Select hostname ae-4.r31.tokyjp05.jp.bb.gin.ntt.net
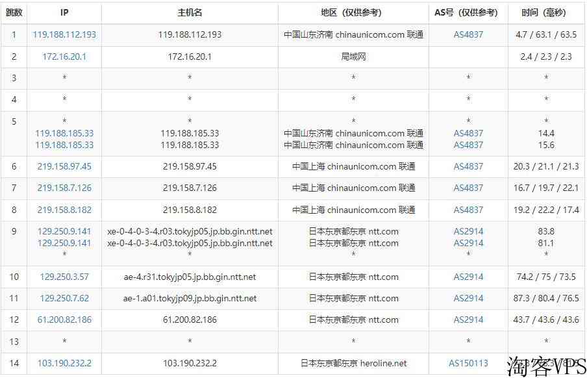The width and height of the screenshot is (587, 378). 190,277
